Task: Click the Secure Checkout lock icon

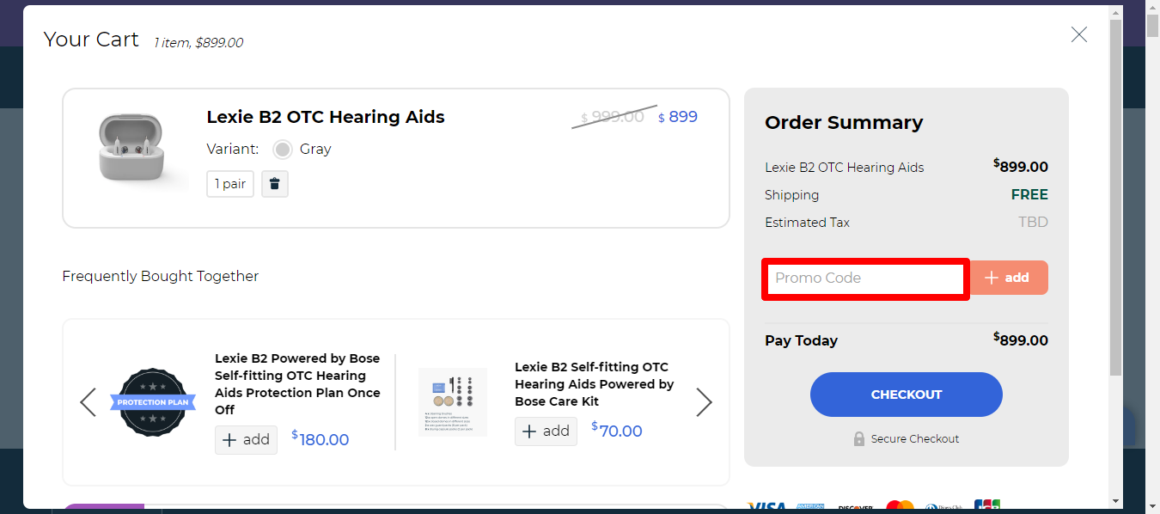Action: tap(858, 438)
